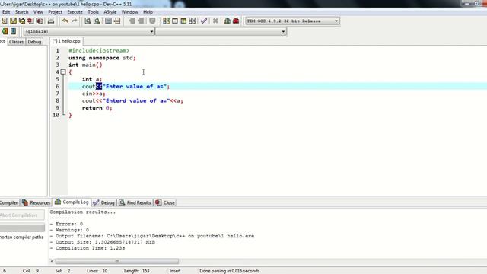Start debugging with the checkmark icon
Viewport: 487px width, 274px height.
tap(204, 21)
